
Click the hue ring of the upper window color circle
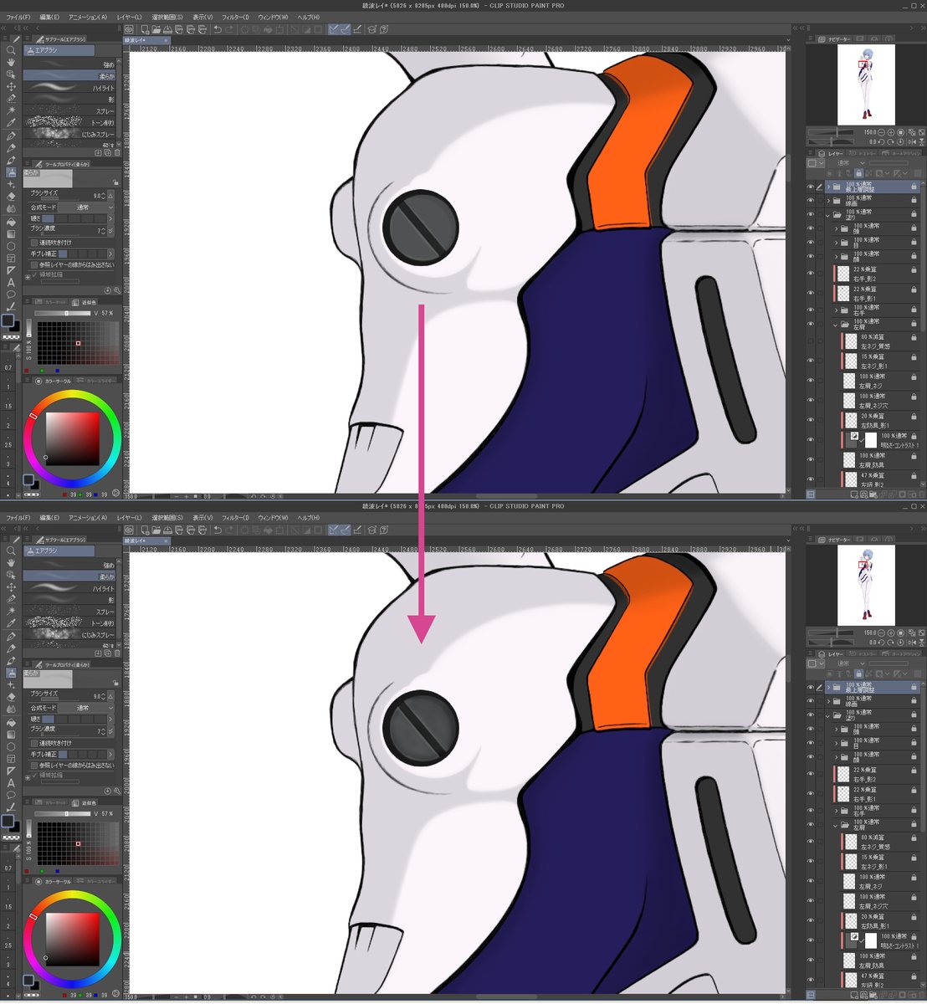click(71, 395)
